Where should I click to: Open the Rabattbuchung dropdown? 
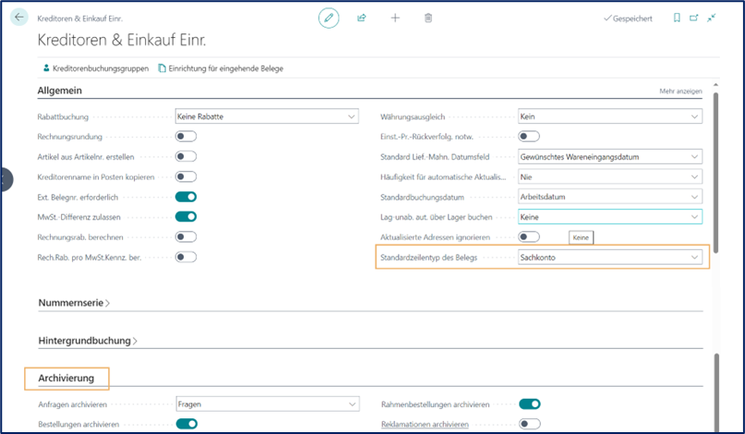(267, 116)
